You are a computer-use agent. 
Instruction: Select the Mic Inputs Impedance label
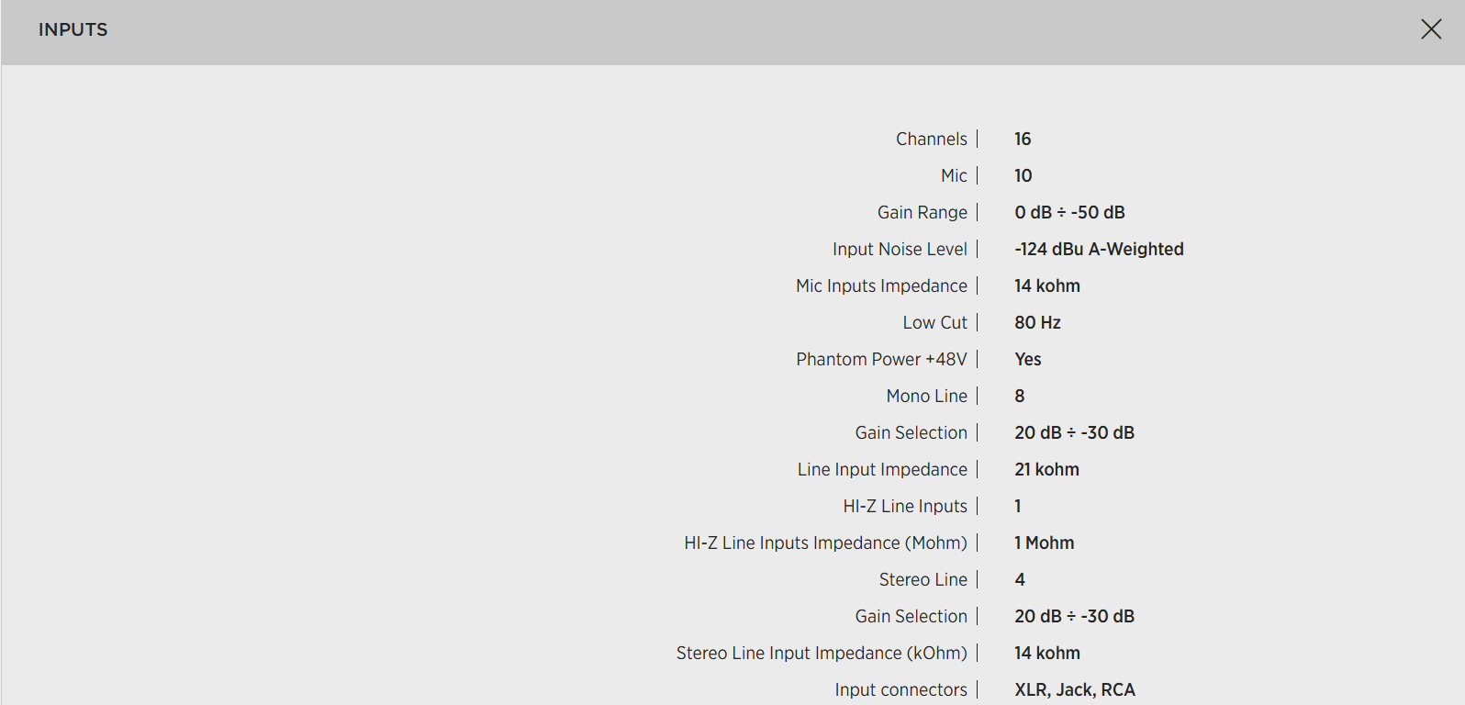tap(881, 285)
